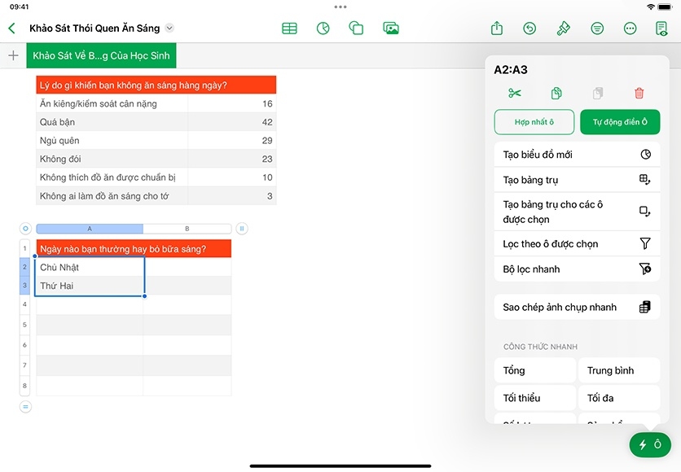The width and height of the screenshot is (681, 472).
Task: Tap the Copy icon in cell actions
Action: (x=556, y=94)
